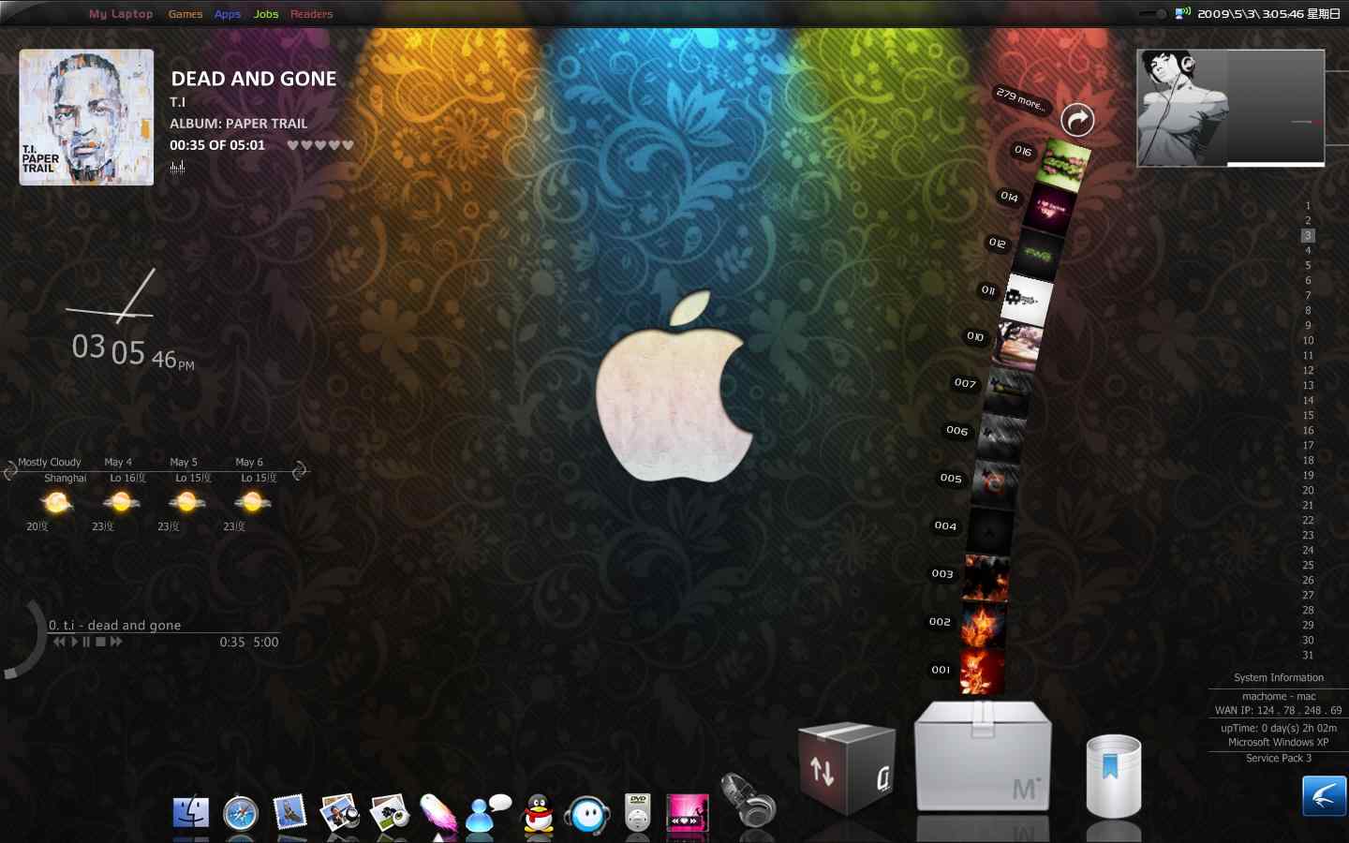Viewport: 1349px width, 843px height.
Task: Open the Finder icon in the dock
Action: [191, 811]
